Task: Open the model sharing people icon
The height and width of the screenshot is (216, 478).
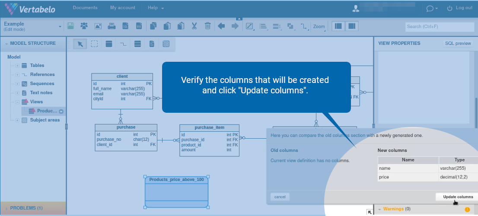Action: point(84,26)
